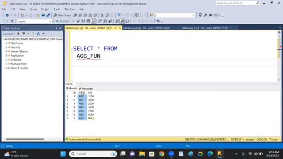Image resolution: width=283 pixels, height=159 pixels.
Task: Refresh the Object Explorer tree
Action: pyautogui.click(x=38, y=34)
